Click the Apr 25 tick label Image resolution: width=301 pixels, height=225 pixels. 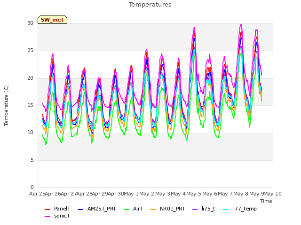tap(37, 194)
